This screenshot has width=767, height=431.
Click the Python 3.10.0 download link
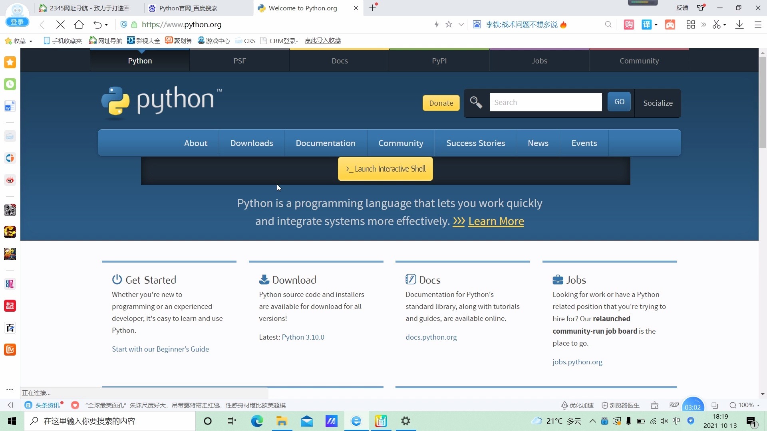click(x=303, y=337)
